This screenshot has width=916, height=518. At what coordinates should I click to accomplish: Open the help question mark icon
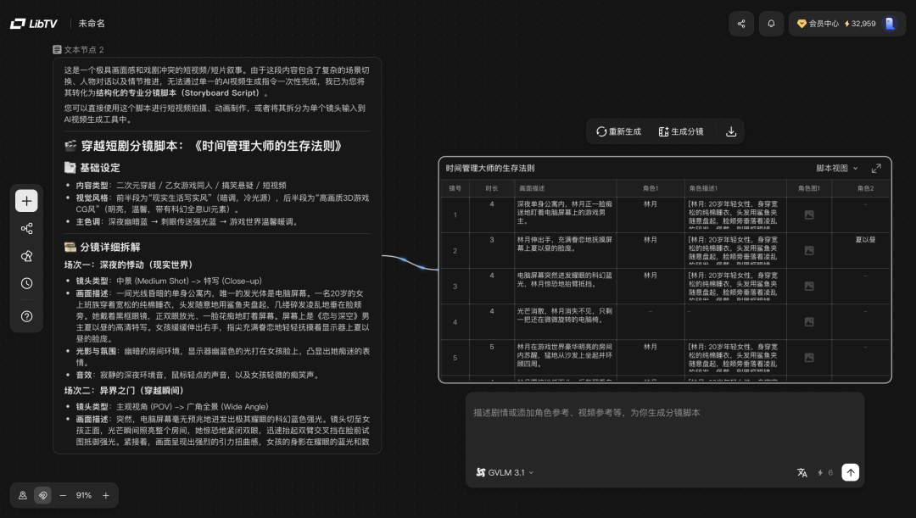[x=26, y=316]
